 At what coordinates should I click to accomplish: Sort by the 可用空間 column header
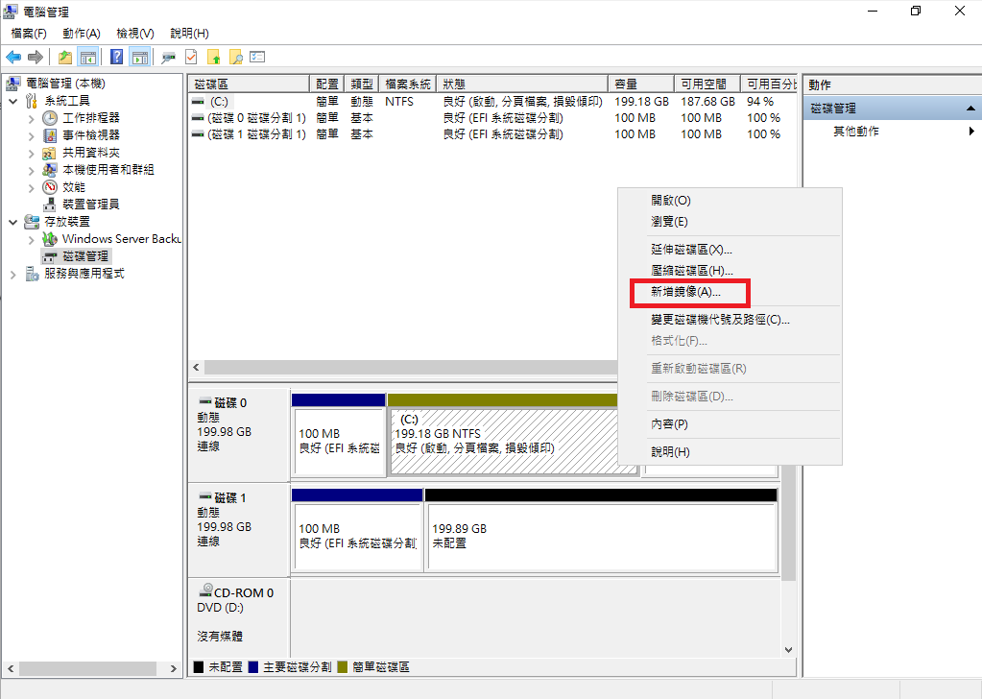click(x=707, y=84)
